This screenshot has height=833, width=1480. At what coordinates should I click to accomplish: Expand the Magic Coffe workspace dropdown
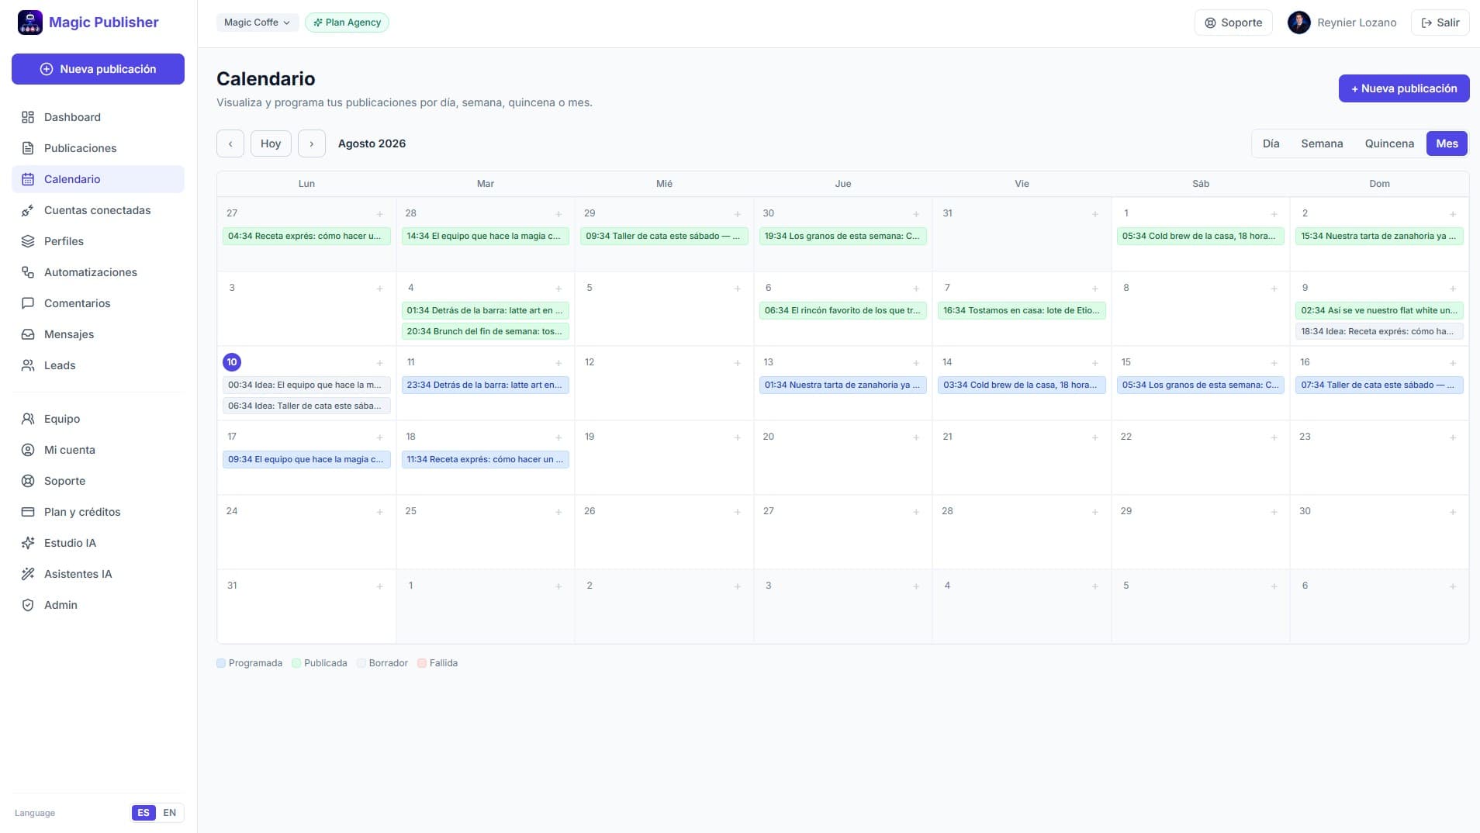tap(257, 22)
